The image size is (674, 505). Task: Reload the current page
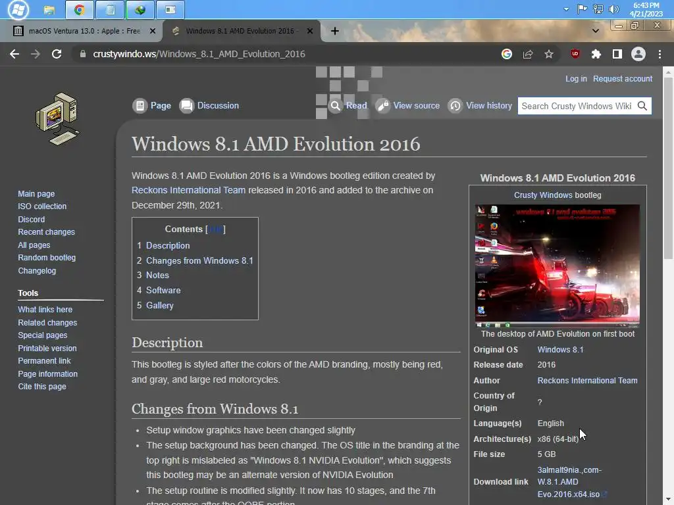point(57,54)
